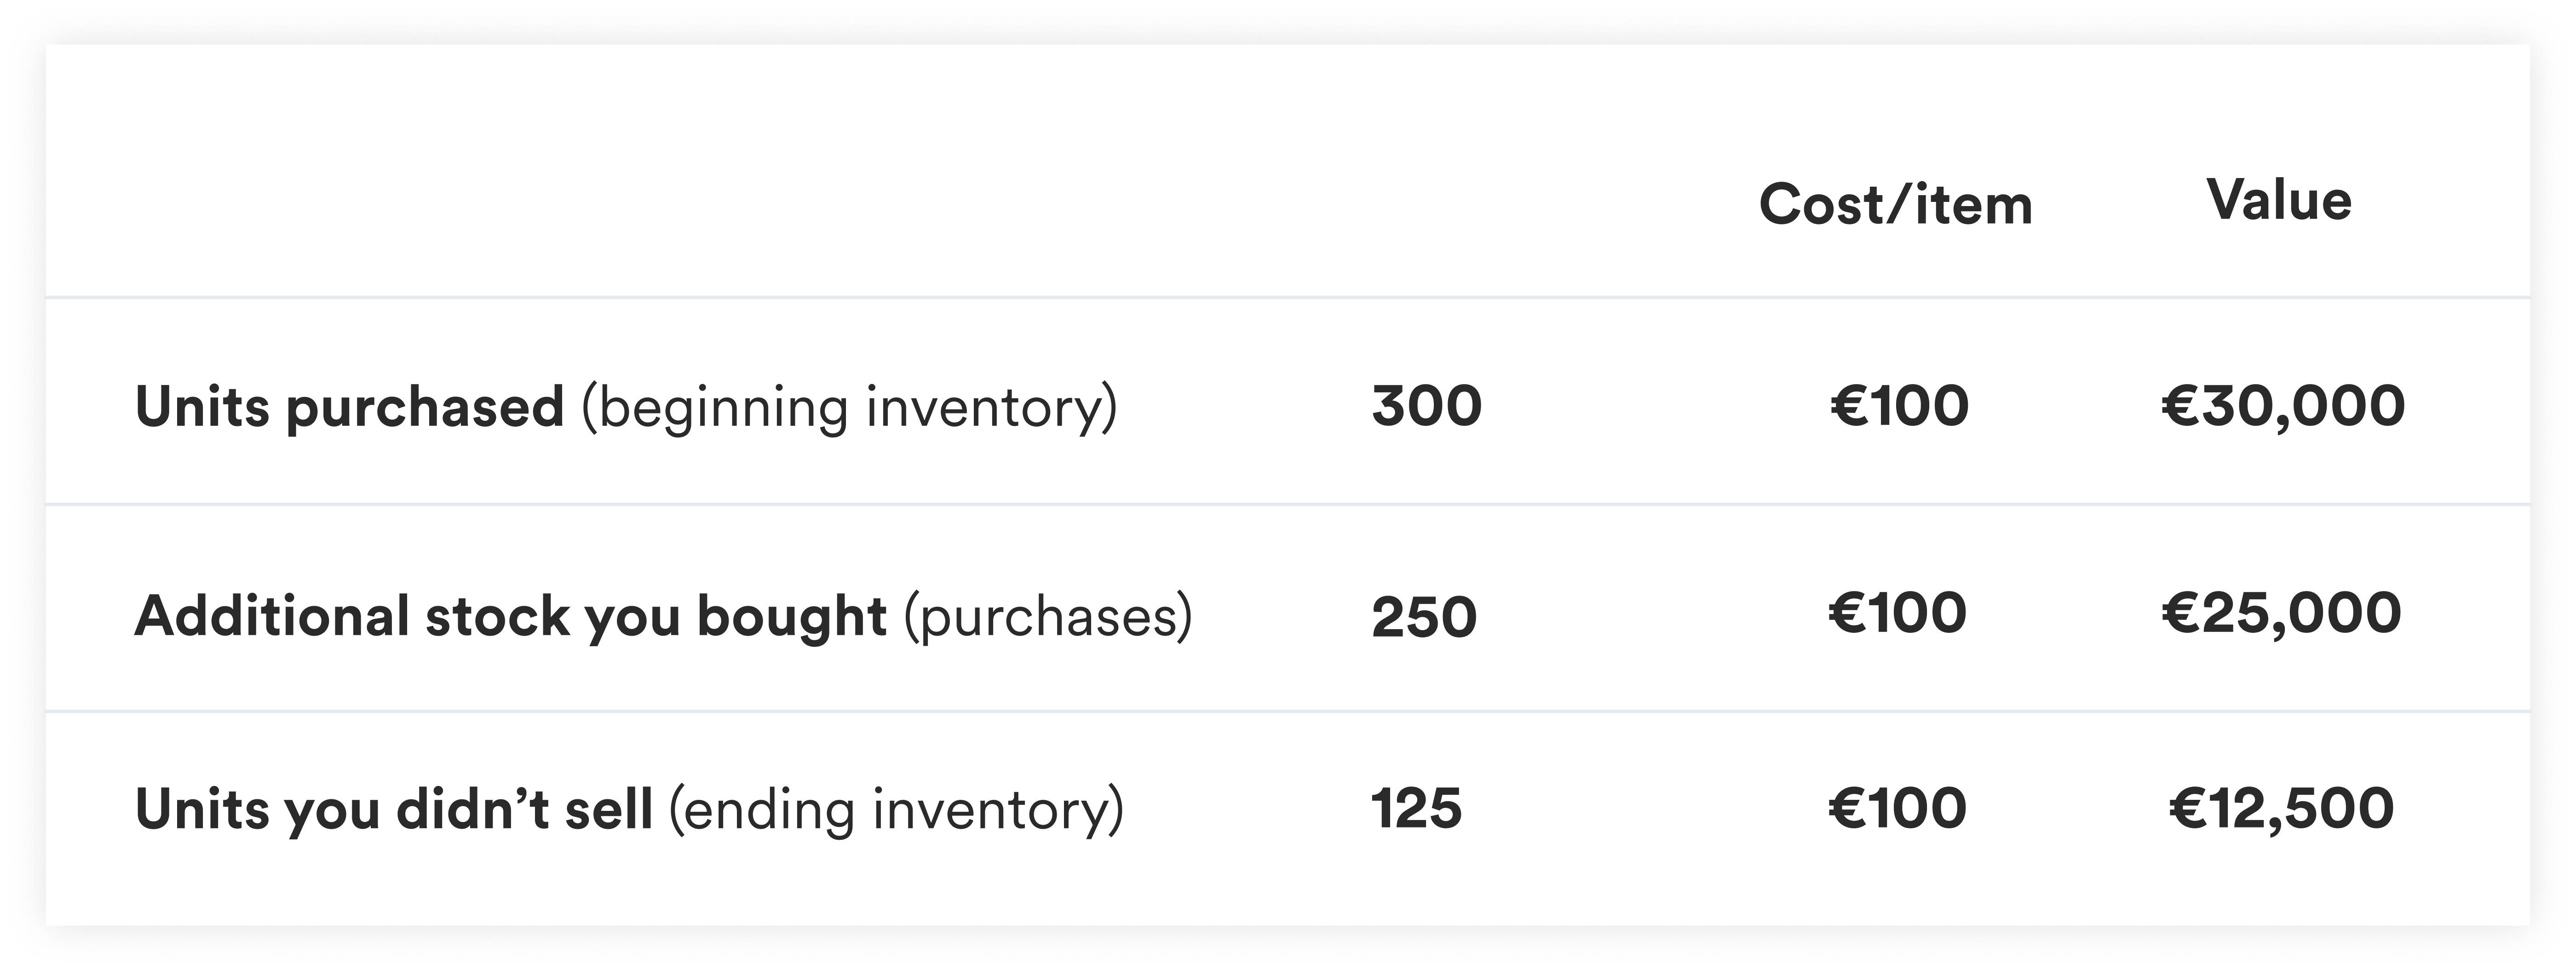Click the €30,000 value cell
The height and width of the screenshot is (970, 2576).
click(2283, 407)
